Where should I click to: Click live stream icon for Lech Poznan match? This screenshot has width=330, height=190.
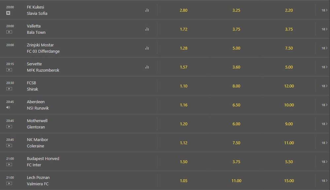pyautogui.click(x=9, y=183)
